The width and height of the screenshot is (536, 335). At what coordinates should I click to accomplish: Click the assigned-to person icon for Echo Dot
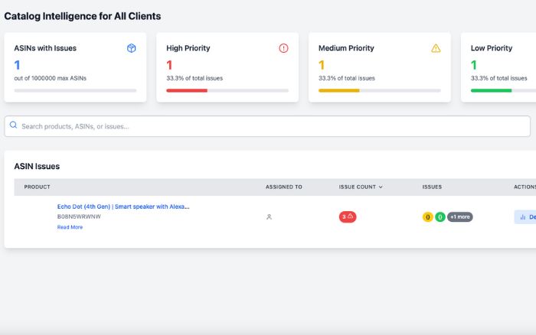pyautogui.click(x=269, y=217)
